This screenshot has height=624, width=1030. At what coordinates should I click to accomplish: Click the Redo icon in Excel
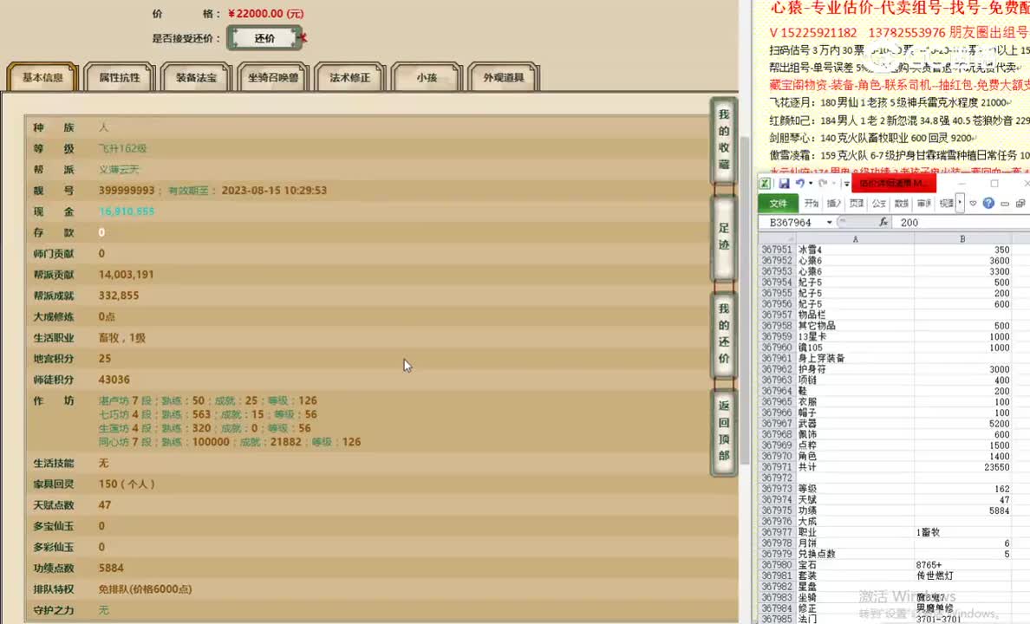[x=822, y=184]
